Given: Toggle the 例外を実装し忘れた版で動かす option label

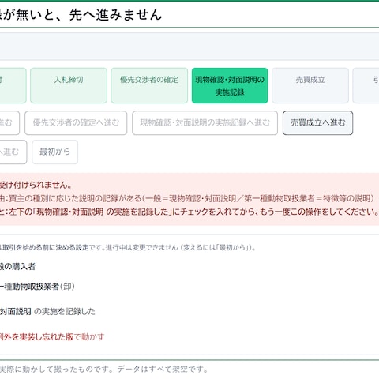Looking at the screenshot, I should click(52, 337).
